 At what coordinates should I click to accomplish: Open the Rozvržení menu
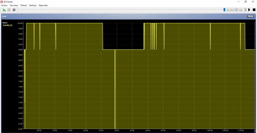point(14,5)
